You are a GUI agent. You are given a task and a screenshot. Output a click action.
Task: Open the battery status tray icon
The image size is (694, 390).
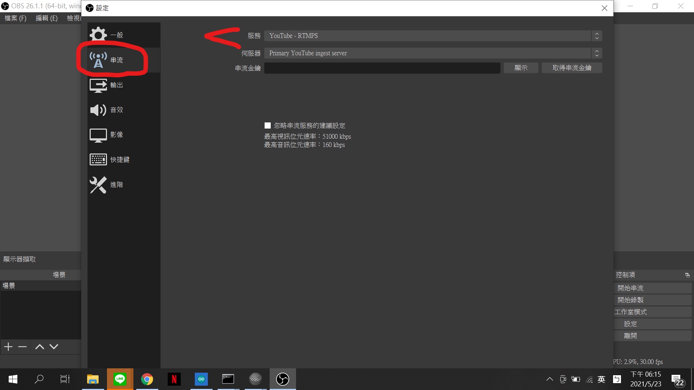pyautogui.click(x=576, y=379)
